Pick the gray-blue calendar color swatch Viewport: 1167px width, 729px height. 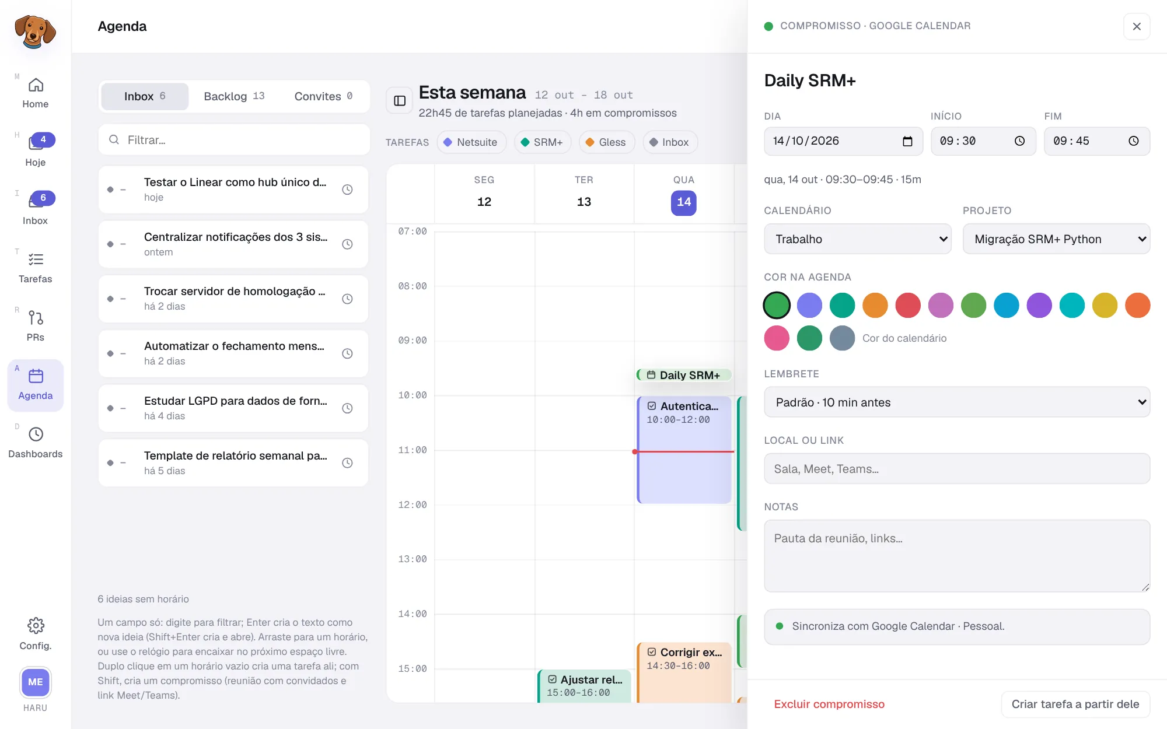tap(842, 338)
